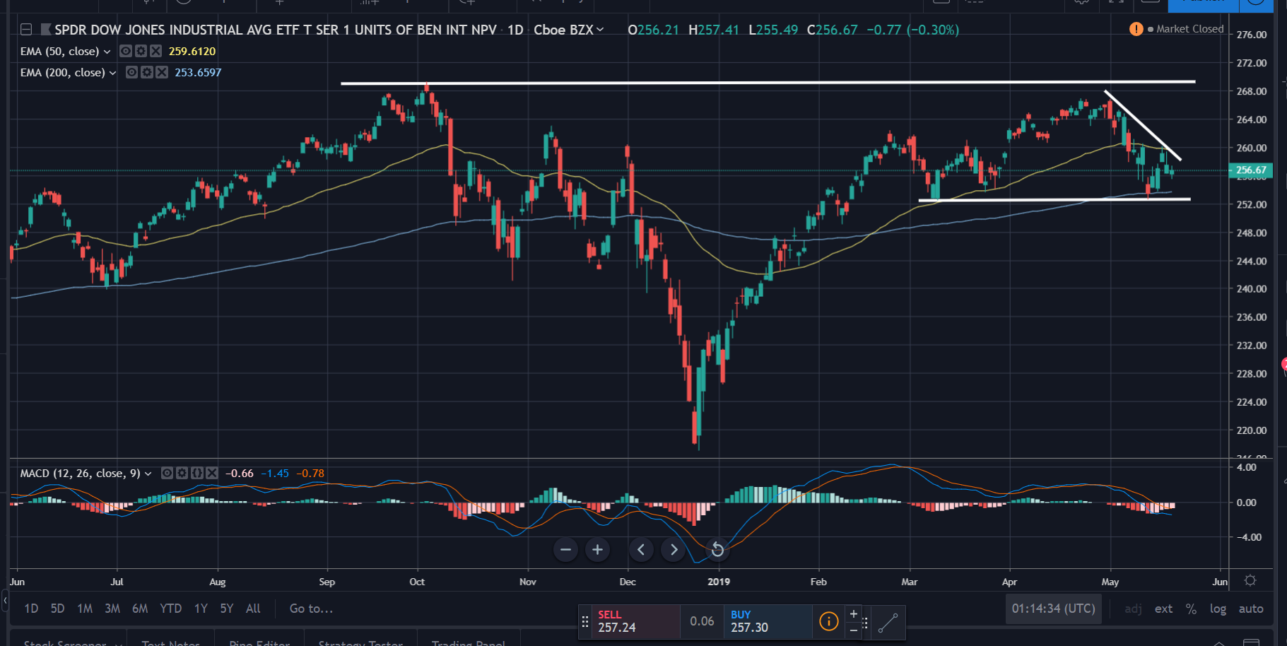Collapse the indicator legend with the minus box

(x=26, y=30)
